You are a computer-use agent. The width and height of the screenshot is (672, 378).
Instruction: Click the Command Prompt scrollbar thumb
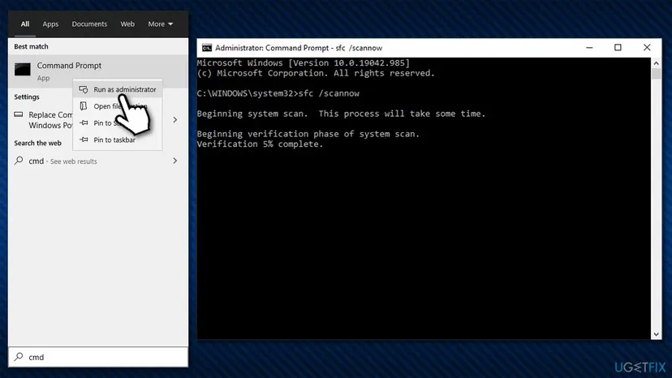(x=656, y=74)
